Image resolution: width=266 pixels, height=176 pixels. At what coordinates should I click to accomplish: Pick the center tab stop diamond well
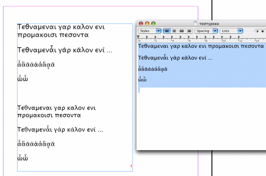pos(263,31)
